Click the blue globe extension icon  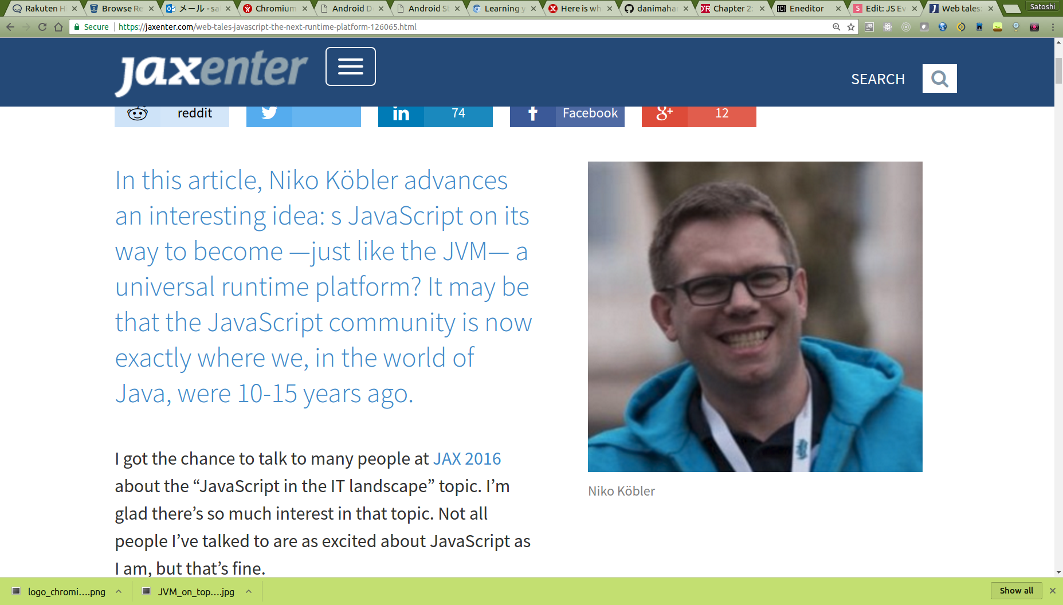pos(943,27)
